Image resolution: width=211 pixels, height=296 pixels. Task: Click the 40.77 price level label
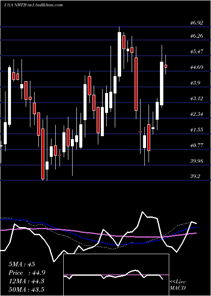pos(197,145)
